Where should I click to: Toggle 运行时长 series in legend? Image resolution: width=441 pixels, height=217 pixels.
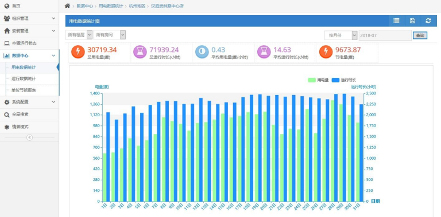click(344, 80)
